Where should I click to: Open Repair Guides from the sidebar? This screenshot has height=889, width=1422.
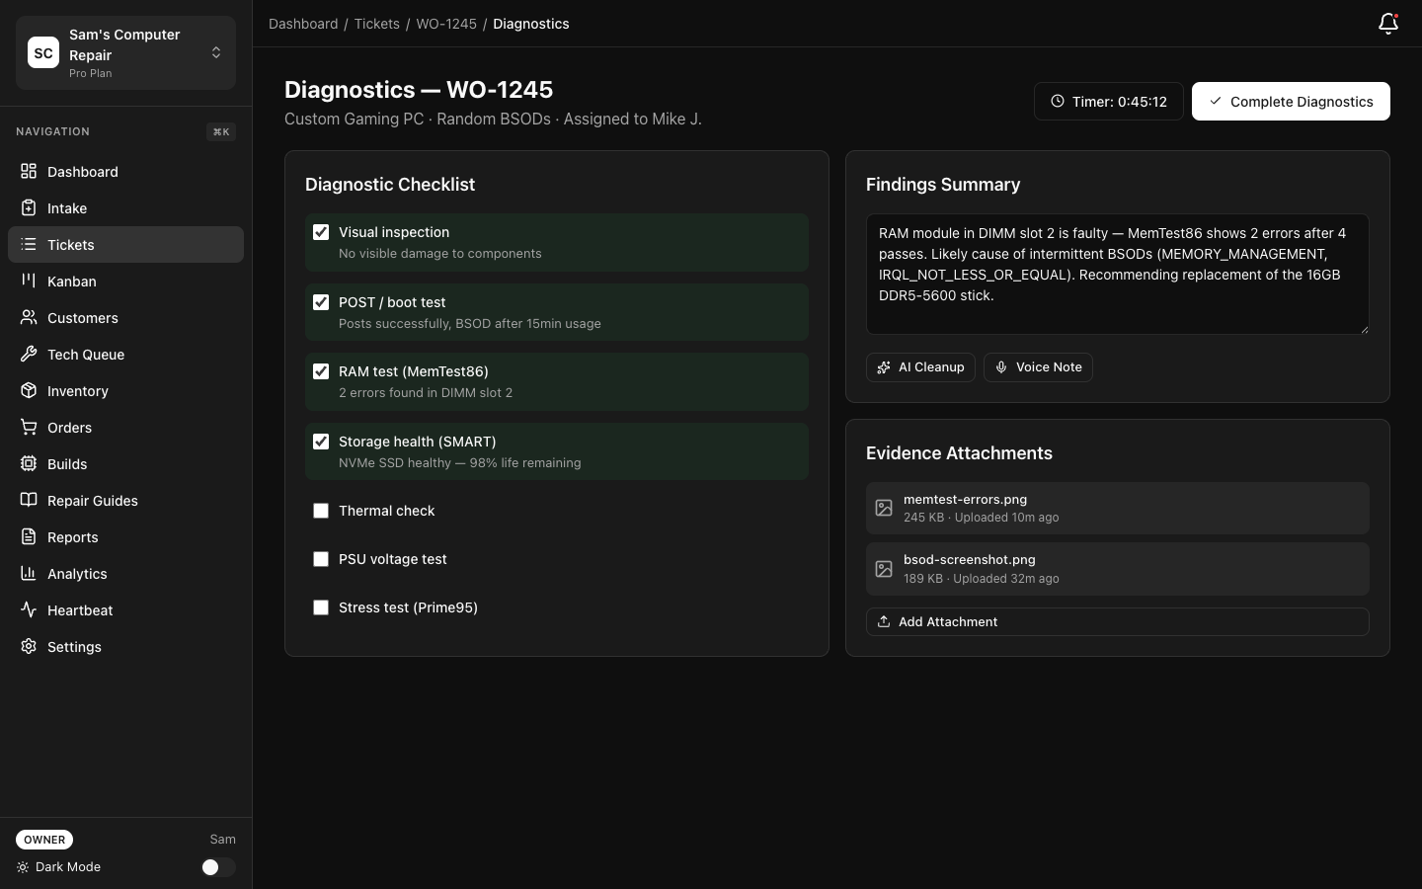tap(92, 501)
